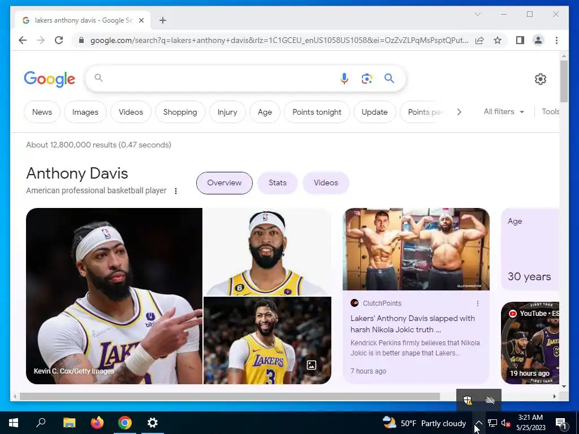Show more filter chips with right arrow
Screen dimensions: 579x434
(459, 112)
